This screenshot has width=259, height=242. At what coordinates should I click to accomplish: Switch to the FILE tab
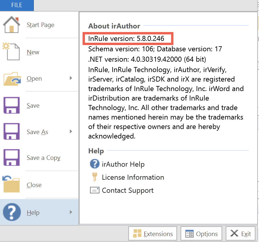pos(17,5)
